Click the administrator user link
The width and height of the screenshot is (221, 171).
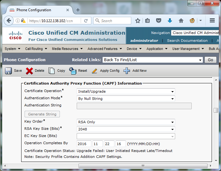144,41
